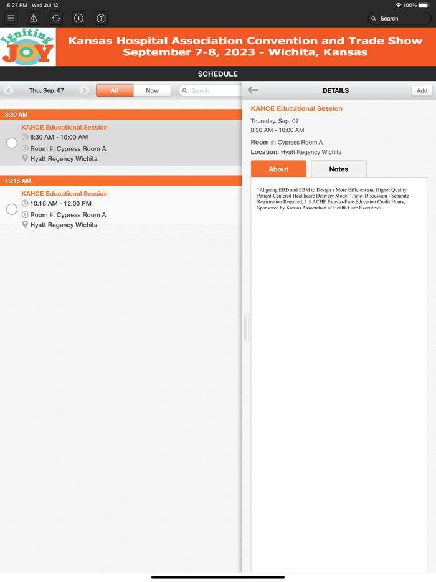Viewport: 436px width, 582px height.
Task: Tap the panel divider handle
Action: (x=245, y=327)
